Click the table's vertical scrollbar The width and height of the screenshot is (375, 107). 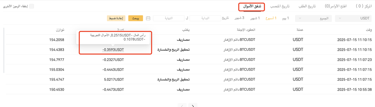tap(4, 50)
